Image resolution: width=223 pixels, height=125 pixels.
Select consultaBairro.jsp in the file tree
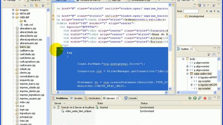(x=29, y=76)
